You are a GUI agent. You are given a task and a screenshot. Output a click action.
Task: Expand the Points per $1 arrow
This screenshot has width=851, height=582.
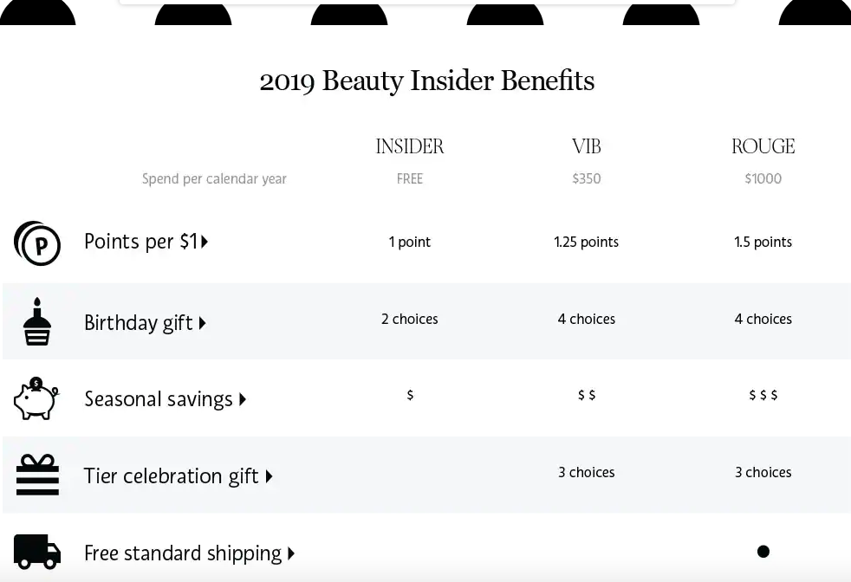coord(205,242)
